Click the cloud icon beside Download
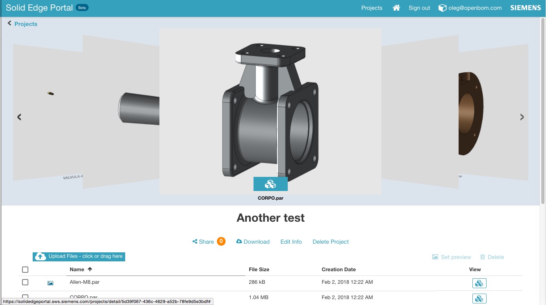This screenshot has height=305, width=546. click(239, 241)
